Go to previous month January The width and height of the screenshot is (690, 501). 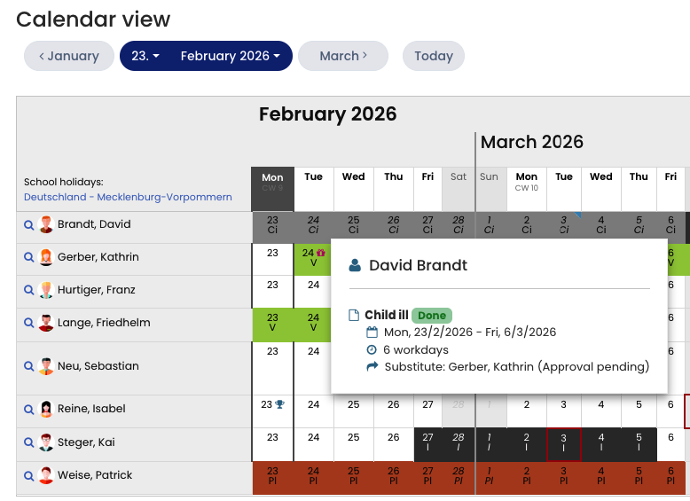pyautogui.click(x=68, y=56)
